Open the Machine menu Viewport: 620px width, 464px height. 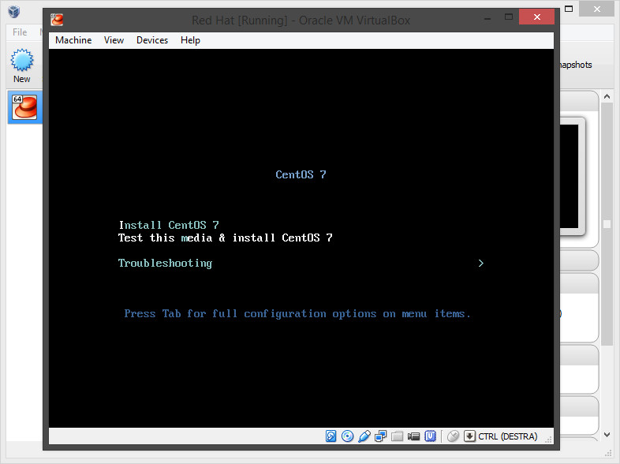(x=73, y=40)
